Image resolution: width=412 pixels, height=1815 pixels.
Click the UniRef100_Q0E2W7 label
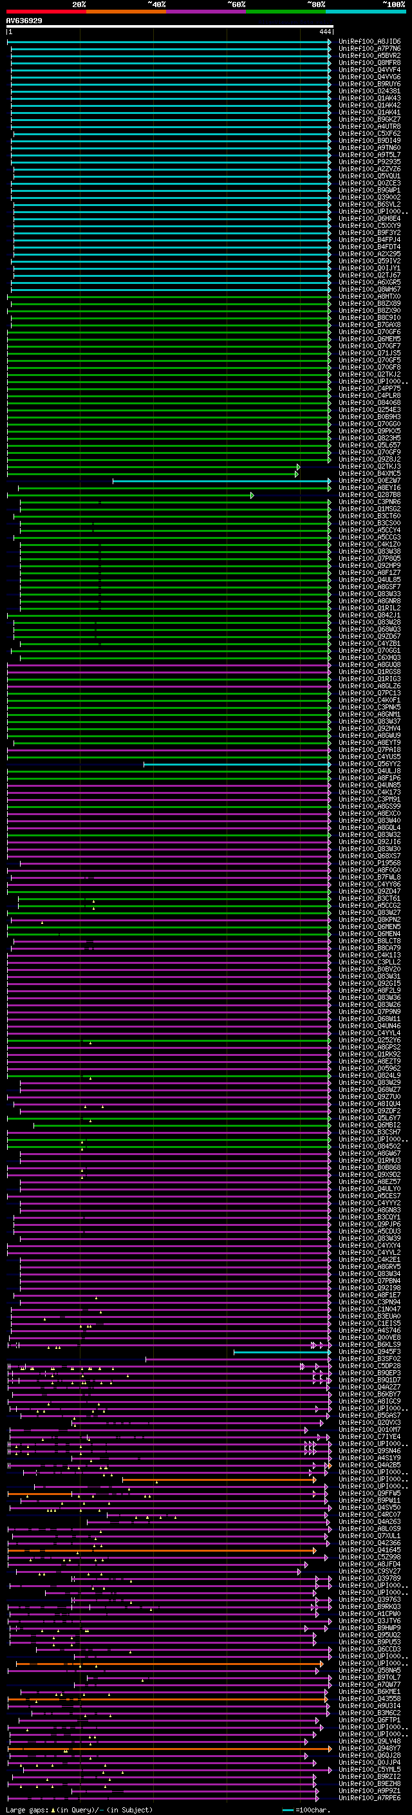(370, 480)
